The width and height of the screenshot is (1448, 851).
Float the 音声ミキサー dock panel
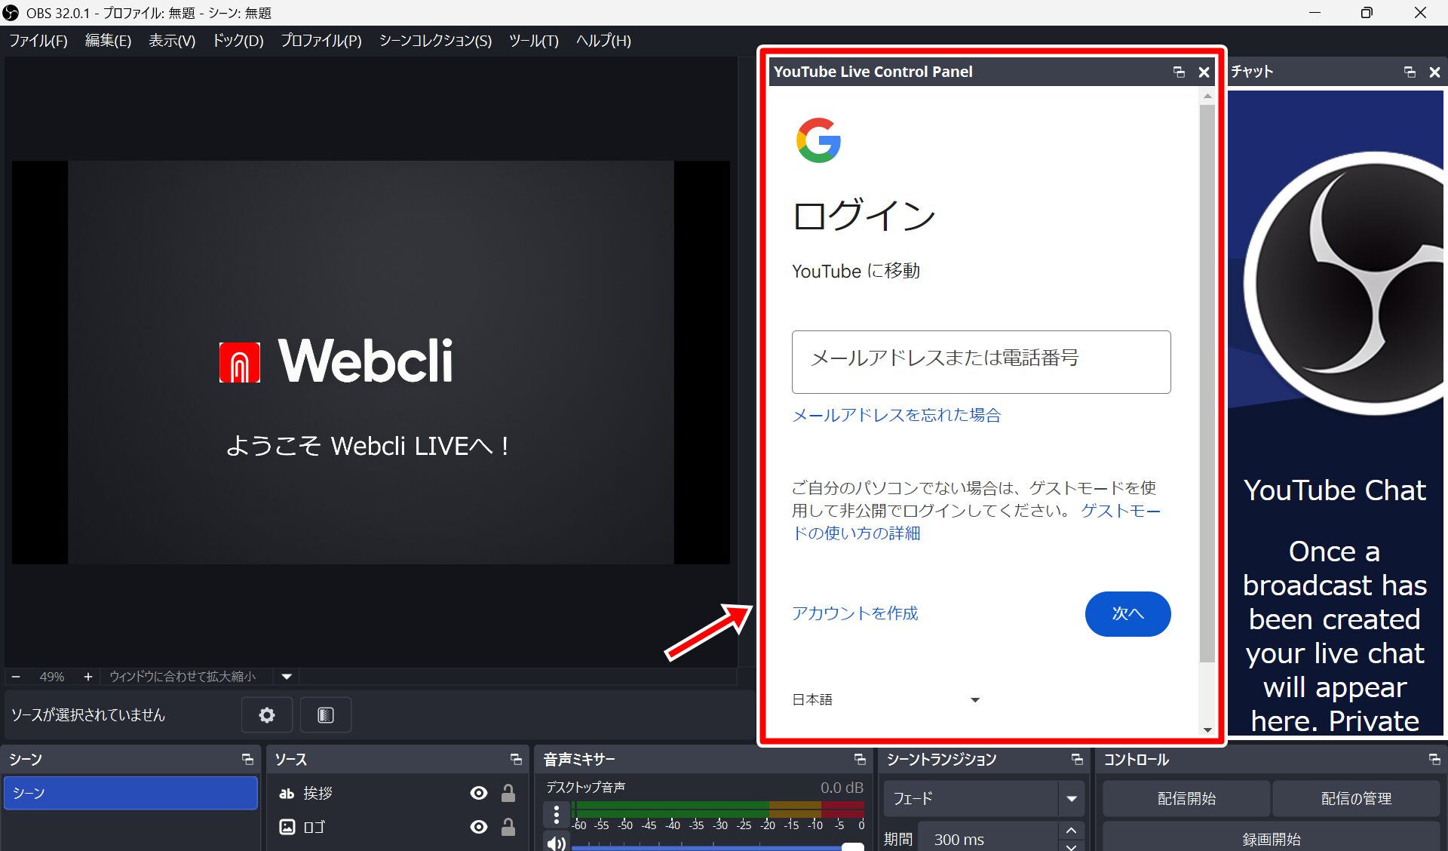860,759
